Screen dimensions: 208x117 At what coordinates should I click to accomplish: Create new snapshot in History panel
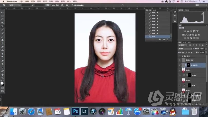click(164, 39)
